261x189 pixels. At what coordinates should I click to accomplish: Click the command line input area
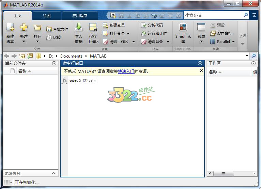tap(136, 81)
